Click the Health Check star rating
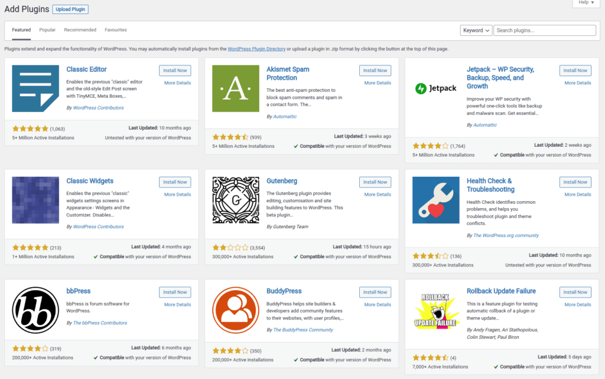 click(x=431, y=256)
